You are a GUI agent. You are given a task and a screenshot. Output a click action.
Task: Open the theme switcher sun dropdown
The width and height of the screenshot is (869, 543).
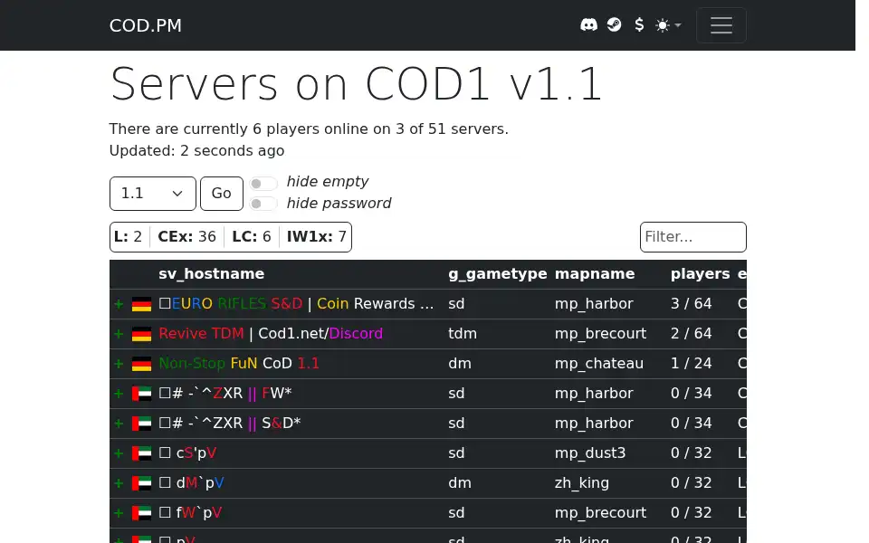tap(668, 25)
